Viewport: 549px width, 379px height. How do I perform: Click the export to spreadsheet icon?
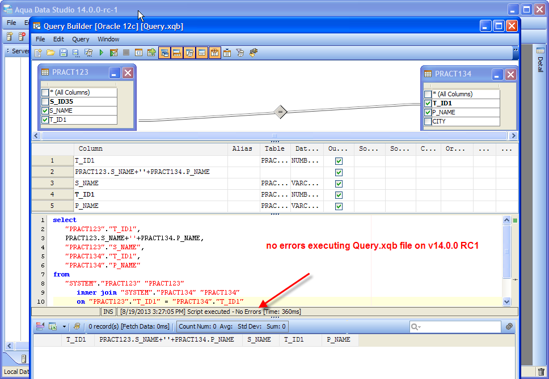click(53, 326)
